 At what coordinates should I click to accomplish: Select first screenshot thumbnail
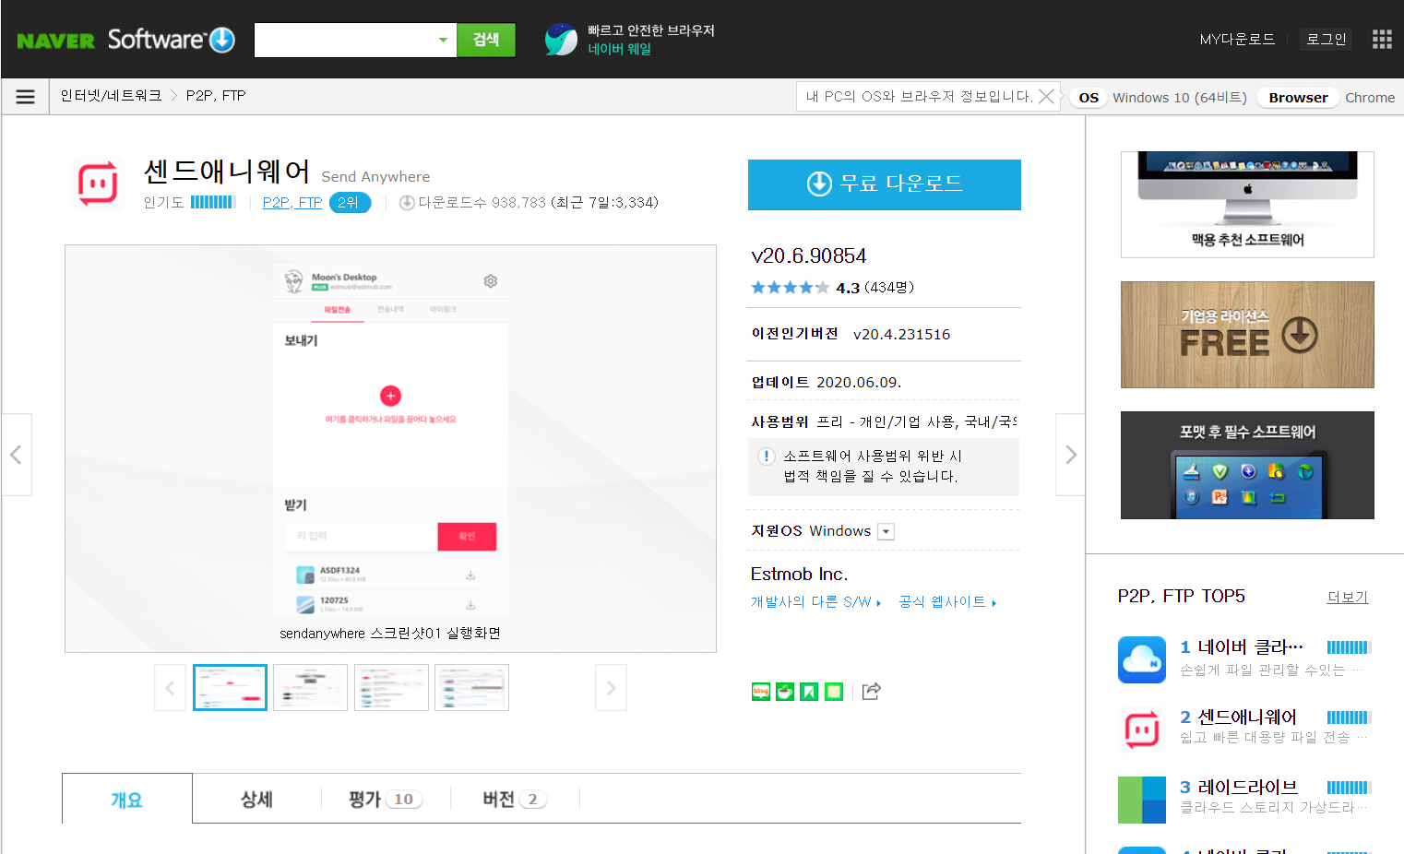tap(230, 688)
